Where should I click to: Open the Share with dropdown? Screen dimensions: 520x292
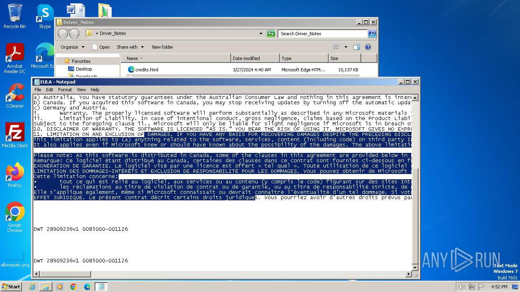130,47
